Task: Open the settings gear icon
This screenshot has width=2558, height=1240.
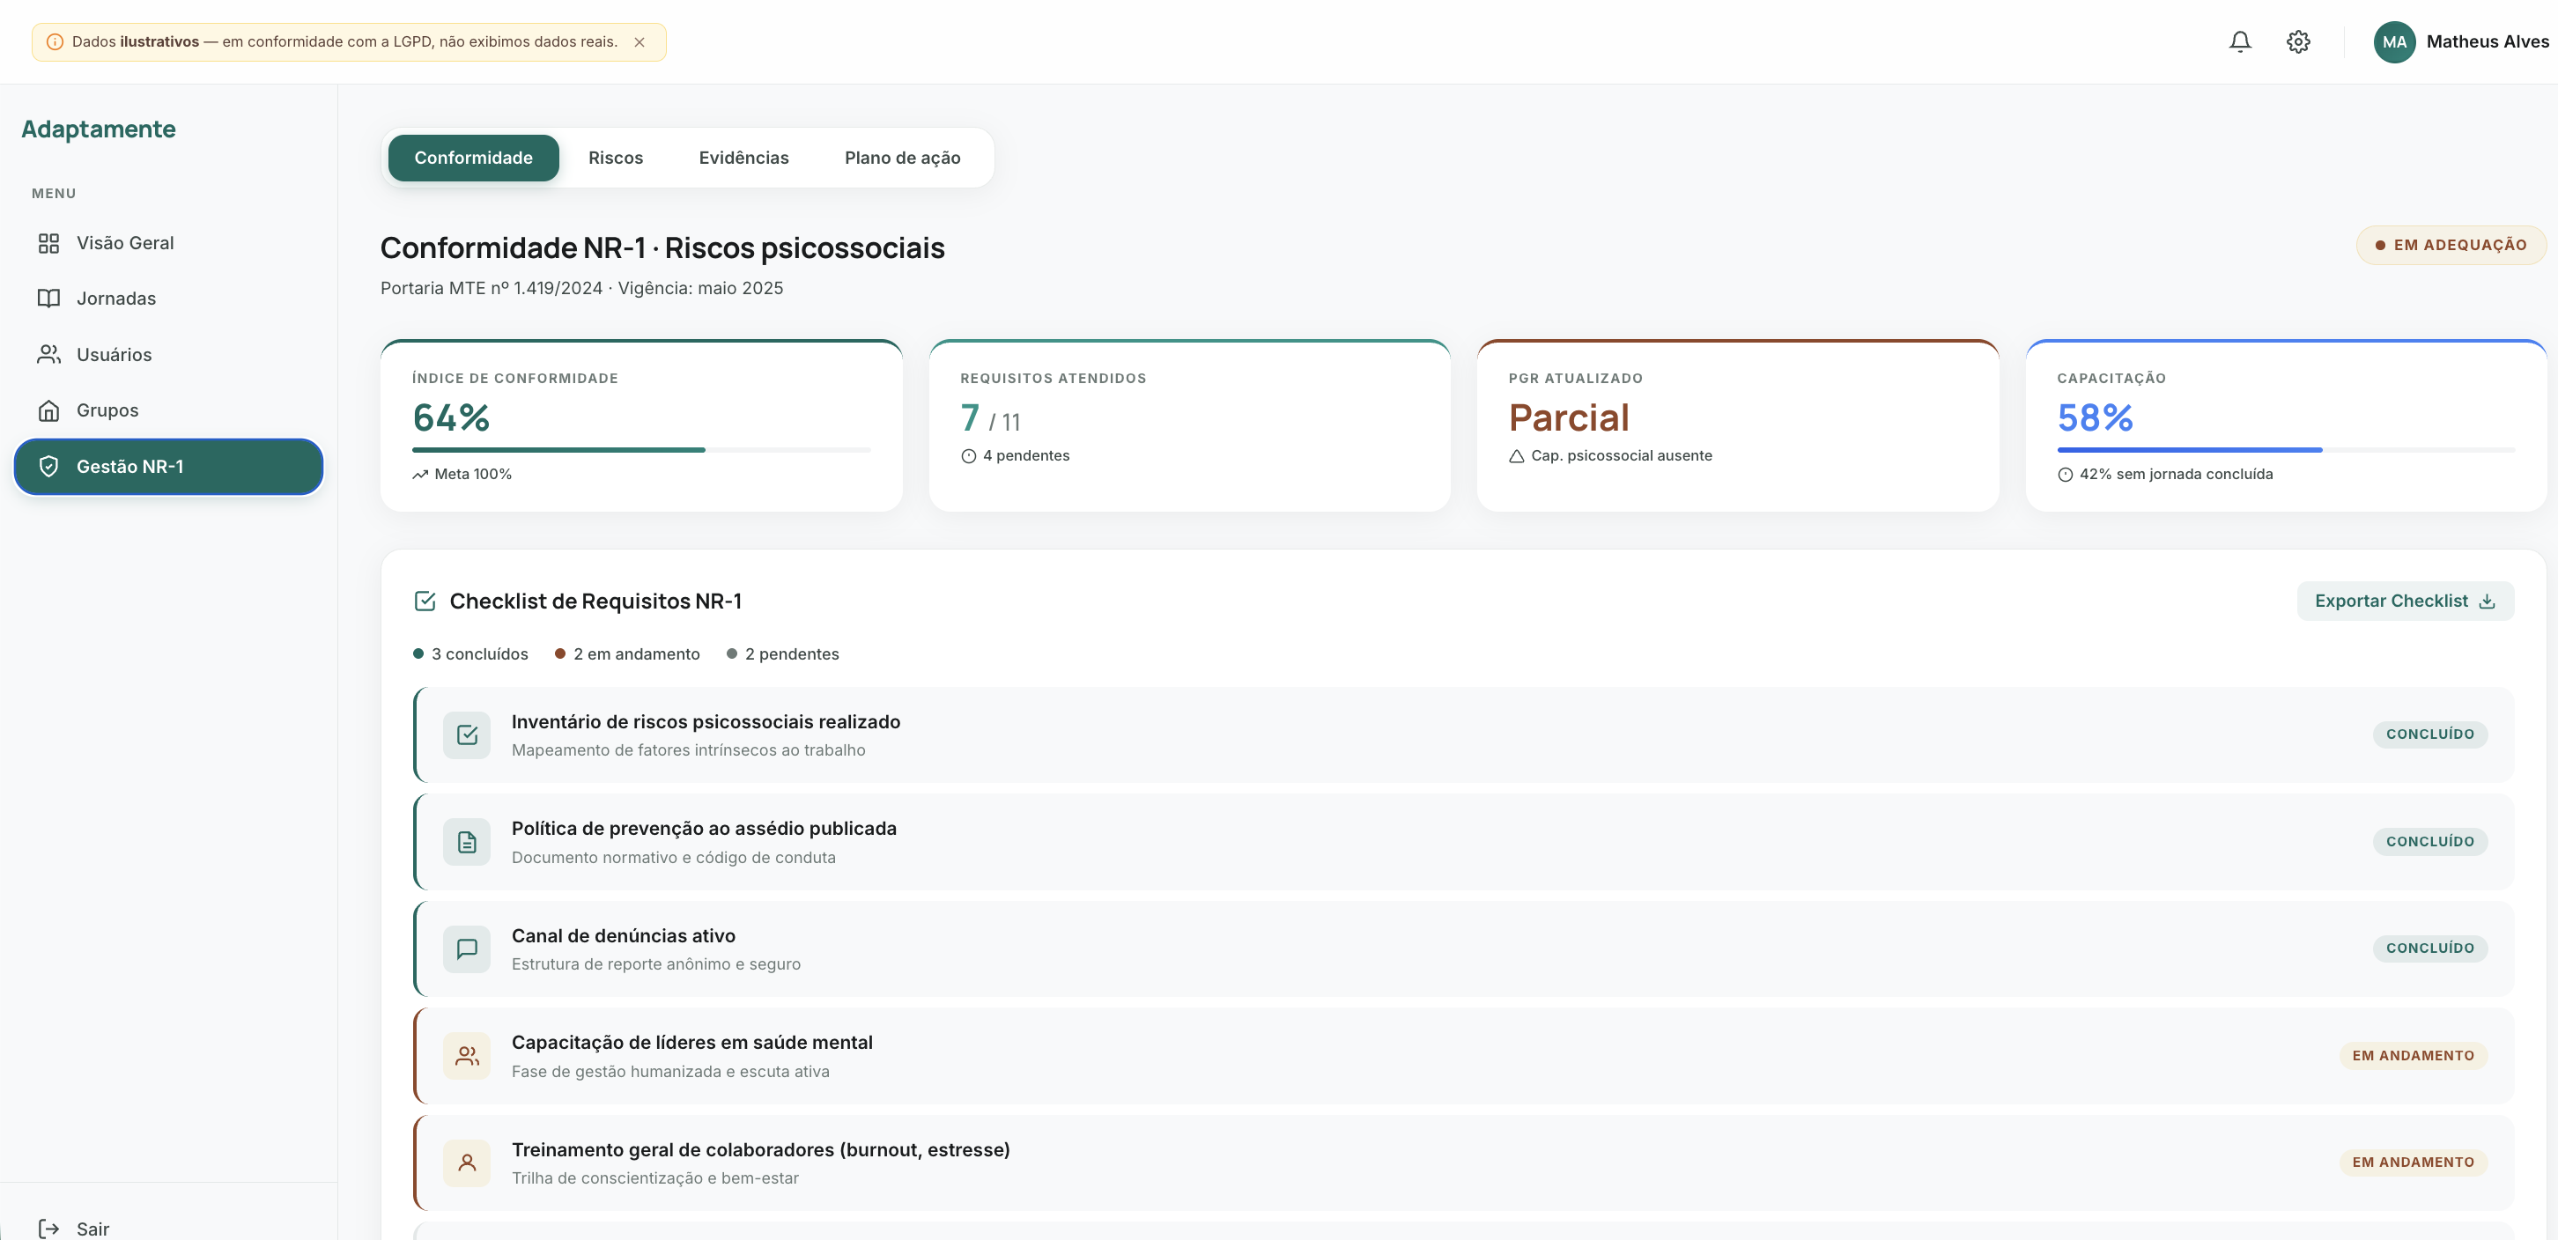Action: pyautogui.click(x=2298, y=41)
